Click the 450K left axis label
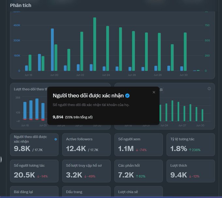This screenshot has height=198, width=222. 17,25
